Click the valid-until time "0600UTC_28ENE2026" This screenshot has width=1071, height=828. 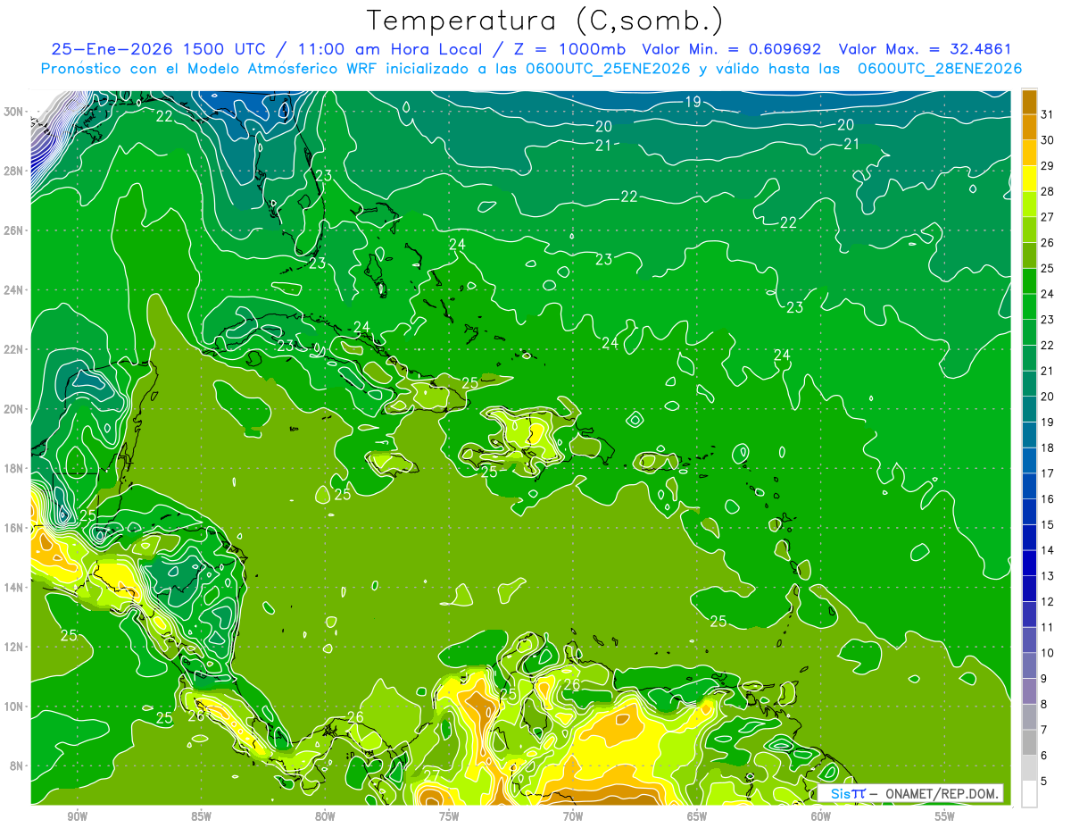(940, 69)
